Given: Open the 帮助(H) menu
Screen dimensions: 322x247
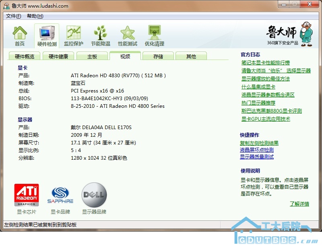Looking at the screenshot, I should 35,16.
